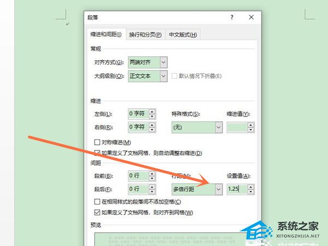328x246 pixels.
Task: Increase 右侧 indent with up arrow
Action: click(153, 125)
